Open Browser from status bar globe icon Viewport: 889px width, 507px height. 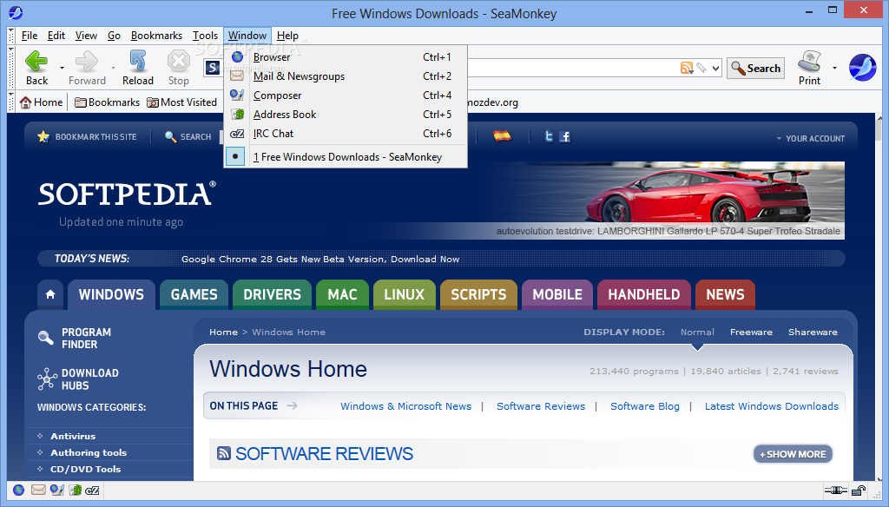click(x=19, y=490)
